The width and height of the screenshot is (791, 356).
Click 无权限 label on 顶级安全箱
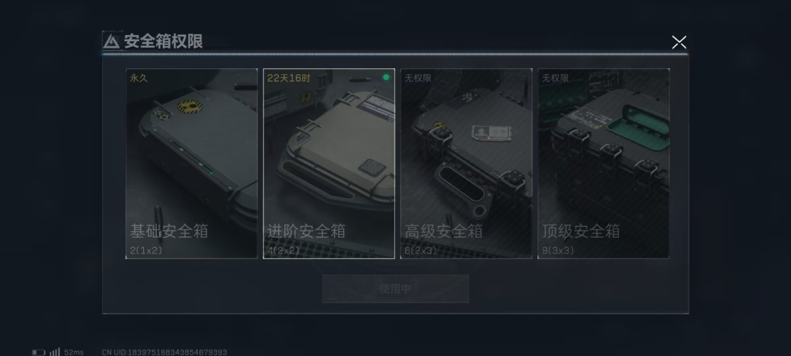click(x=555, y=78)
